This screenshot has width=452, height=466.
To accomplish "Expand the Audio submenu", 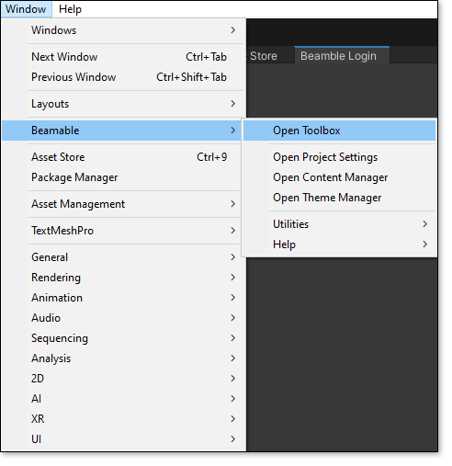I will click(x=123, y=318).
